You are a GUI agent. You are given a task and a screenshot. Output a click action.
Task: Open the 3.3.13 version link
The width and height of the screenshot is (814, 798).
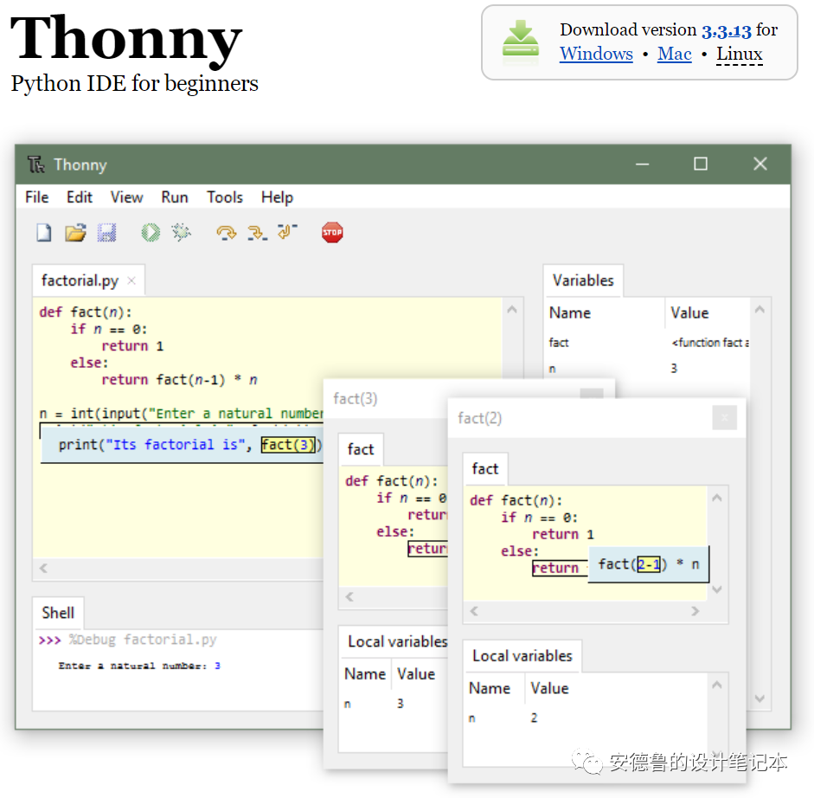pyautogui.click(x=727, y=30)
